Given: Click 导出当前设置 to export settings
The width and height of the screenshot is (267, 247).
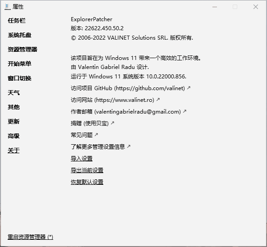Looking at the screenshot, I should [87, 170].
